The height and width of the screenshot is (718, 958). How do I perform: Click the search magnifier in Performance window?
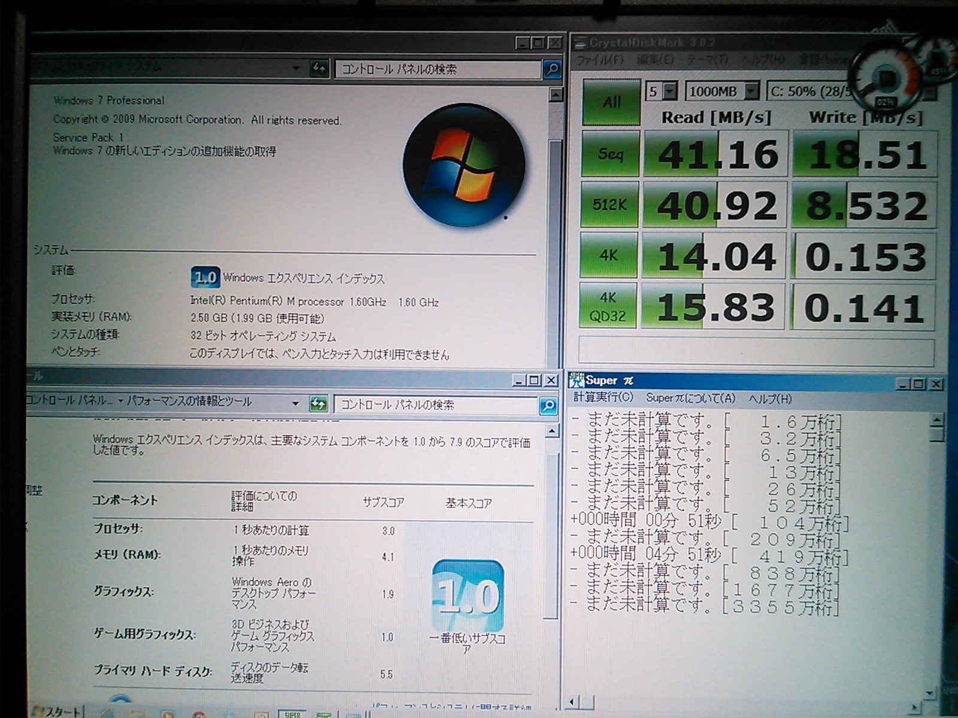[548, 406]
